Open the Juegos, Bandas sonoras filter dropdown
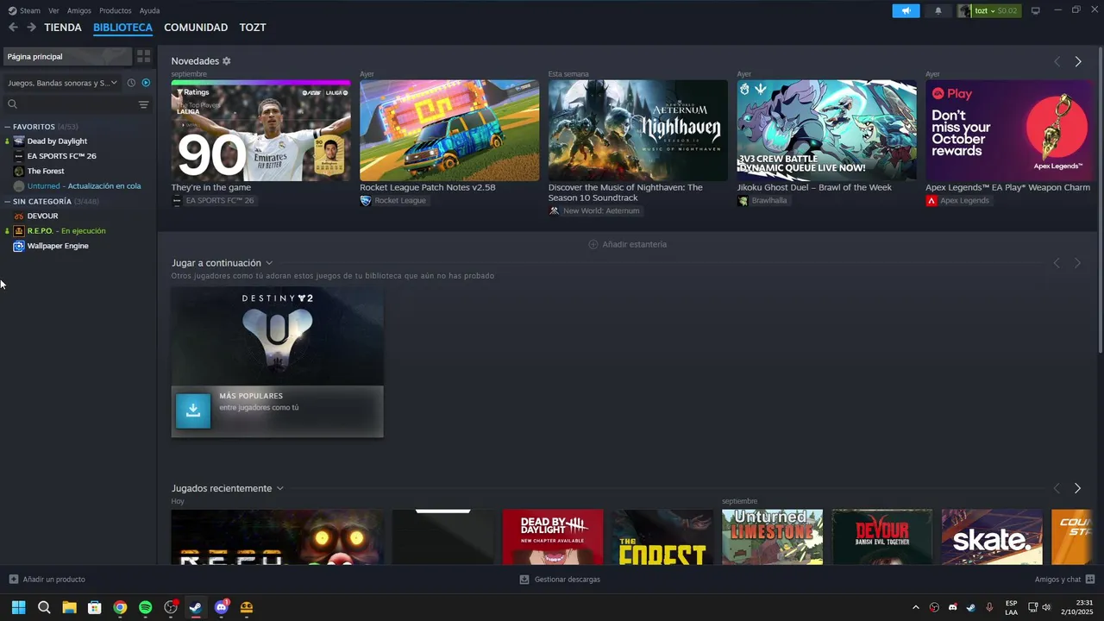The height and width of the screenshot is (621, 1104). pos(62,83)
